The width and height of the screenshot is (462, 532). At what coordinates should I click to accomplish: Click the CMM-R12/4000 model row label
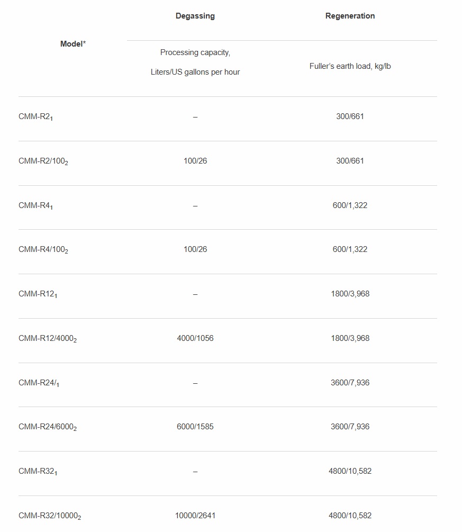click(x=47, y=339)
